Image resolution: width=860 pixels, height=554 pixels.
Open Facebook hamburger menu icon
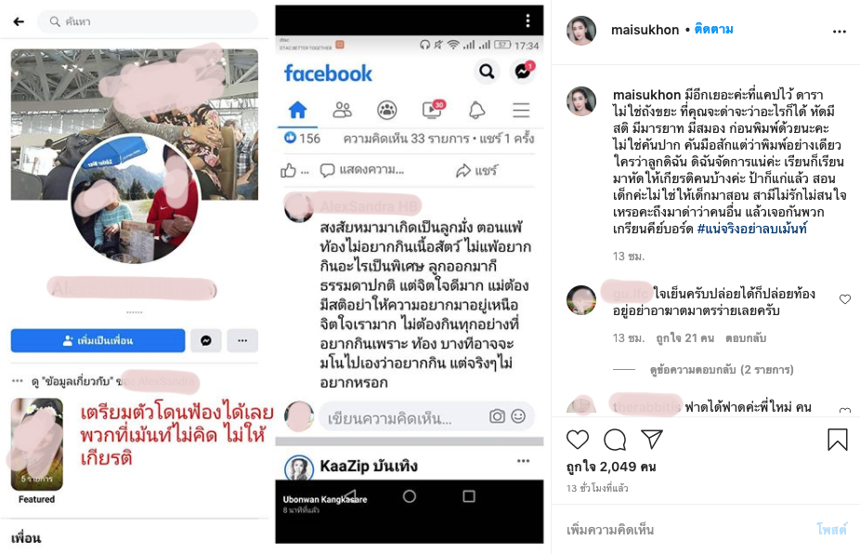tap(521, 111)
